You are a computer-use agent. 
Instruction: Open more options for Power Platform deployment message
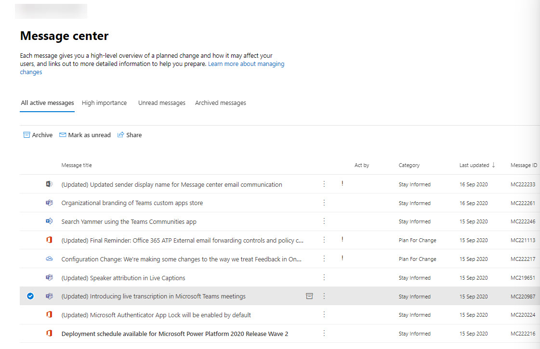pyautogui.click(x=324, y=333)
